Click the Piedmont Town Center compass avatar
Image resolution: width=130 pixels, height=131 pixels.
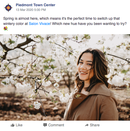(x=8, y=8)
